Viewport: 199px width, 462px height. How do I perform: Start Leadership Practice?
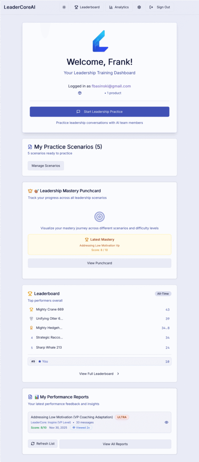[x=99, y=112]
